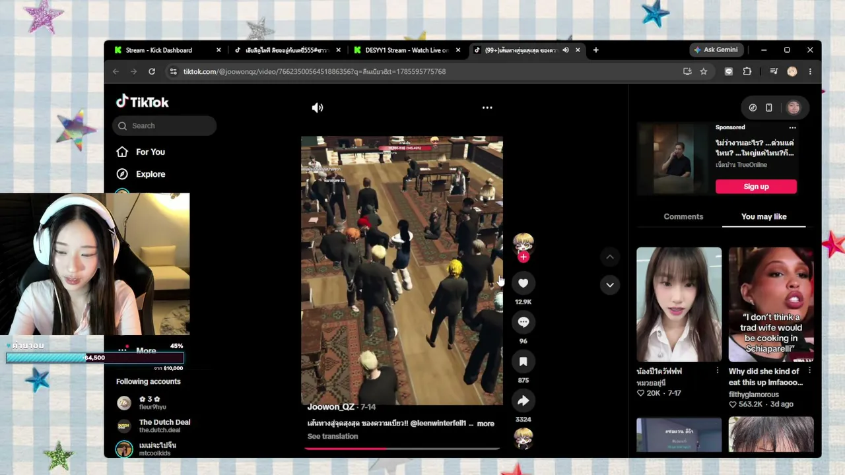Click the 3324 share count
845x475 pixels.
click(523, 420)
